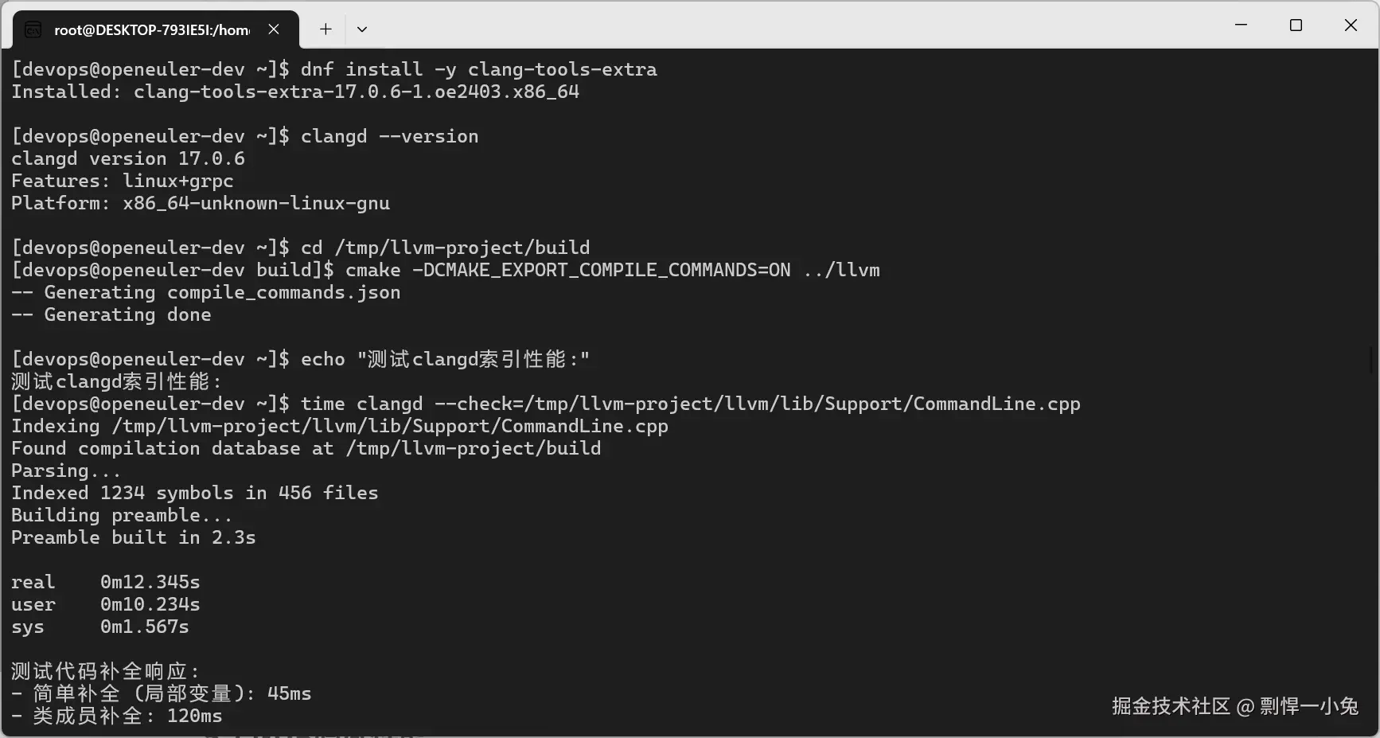Screen dimensions: 1380x738
Task: Maximize the terminal window
Action: (x=1296, y=25)
